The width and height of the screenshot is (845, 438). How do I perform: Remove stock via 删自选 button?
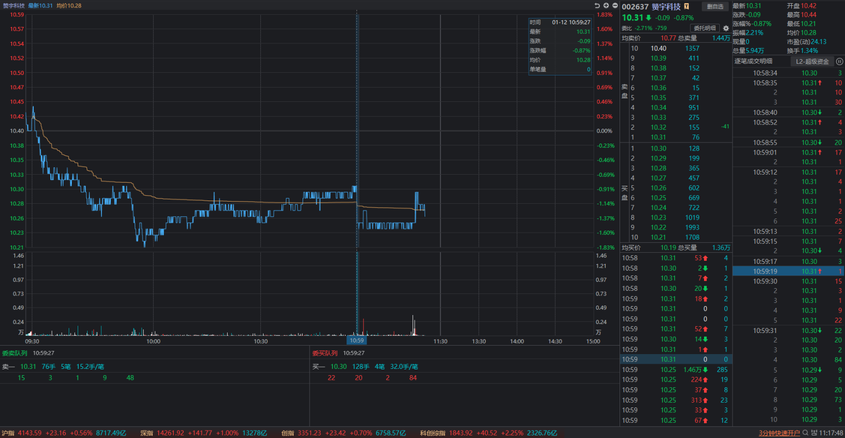coord(715,6)
